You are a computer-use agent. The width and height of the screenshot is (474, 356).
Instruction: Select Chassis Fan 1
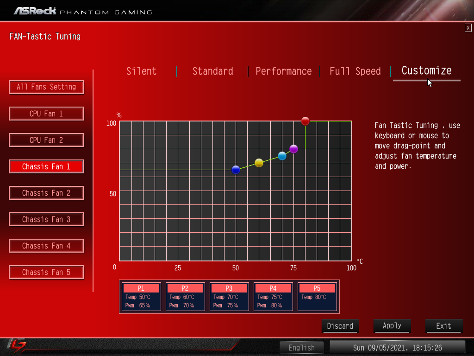pos(46,166)
